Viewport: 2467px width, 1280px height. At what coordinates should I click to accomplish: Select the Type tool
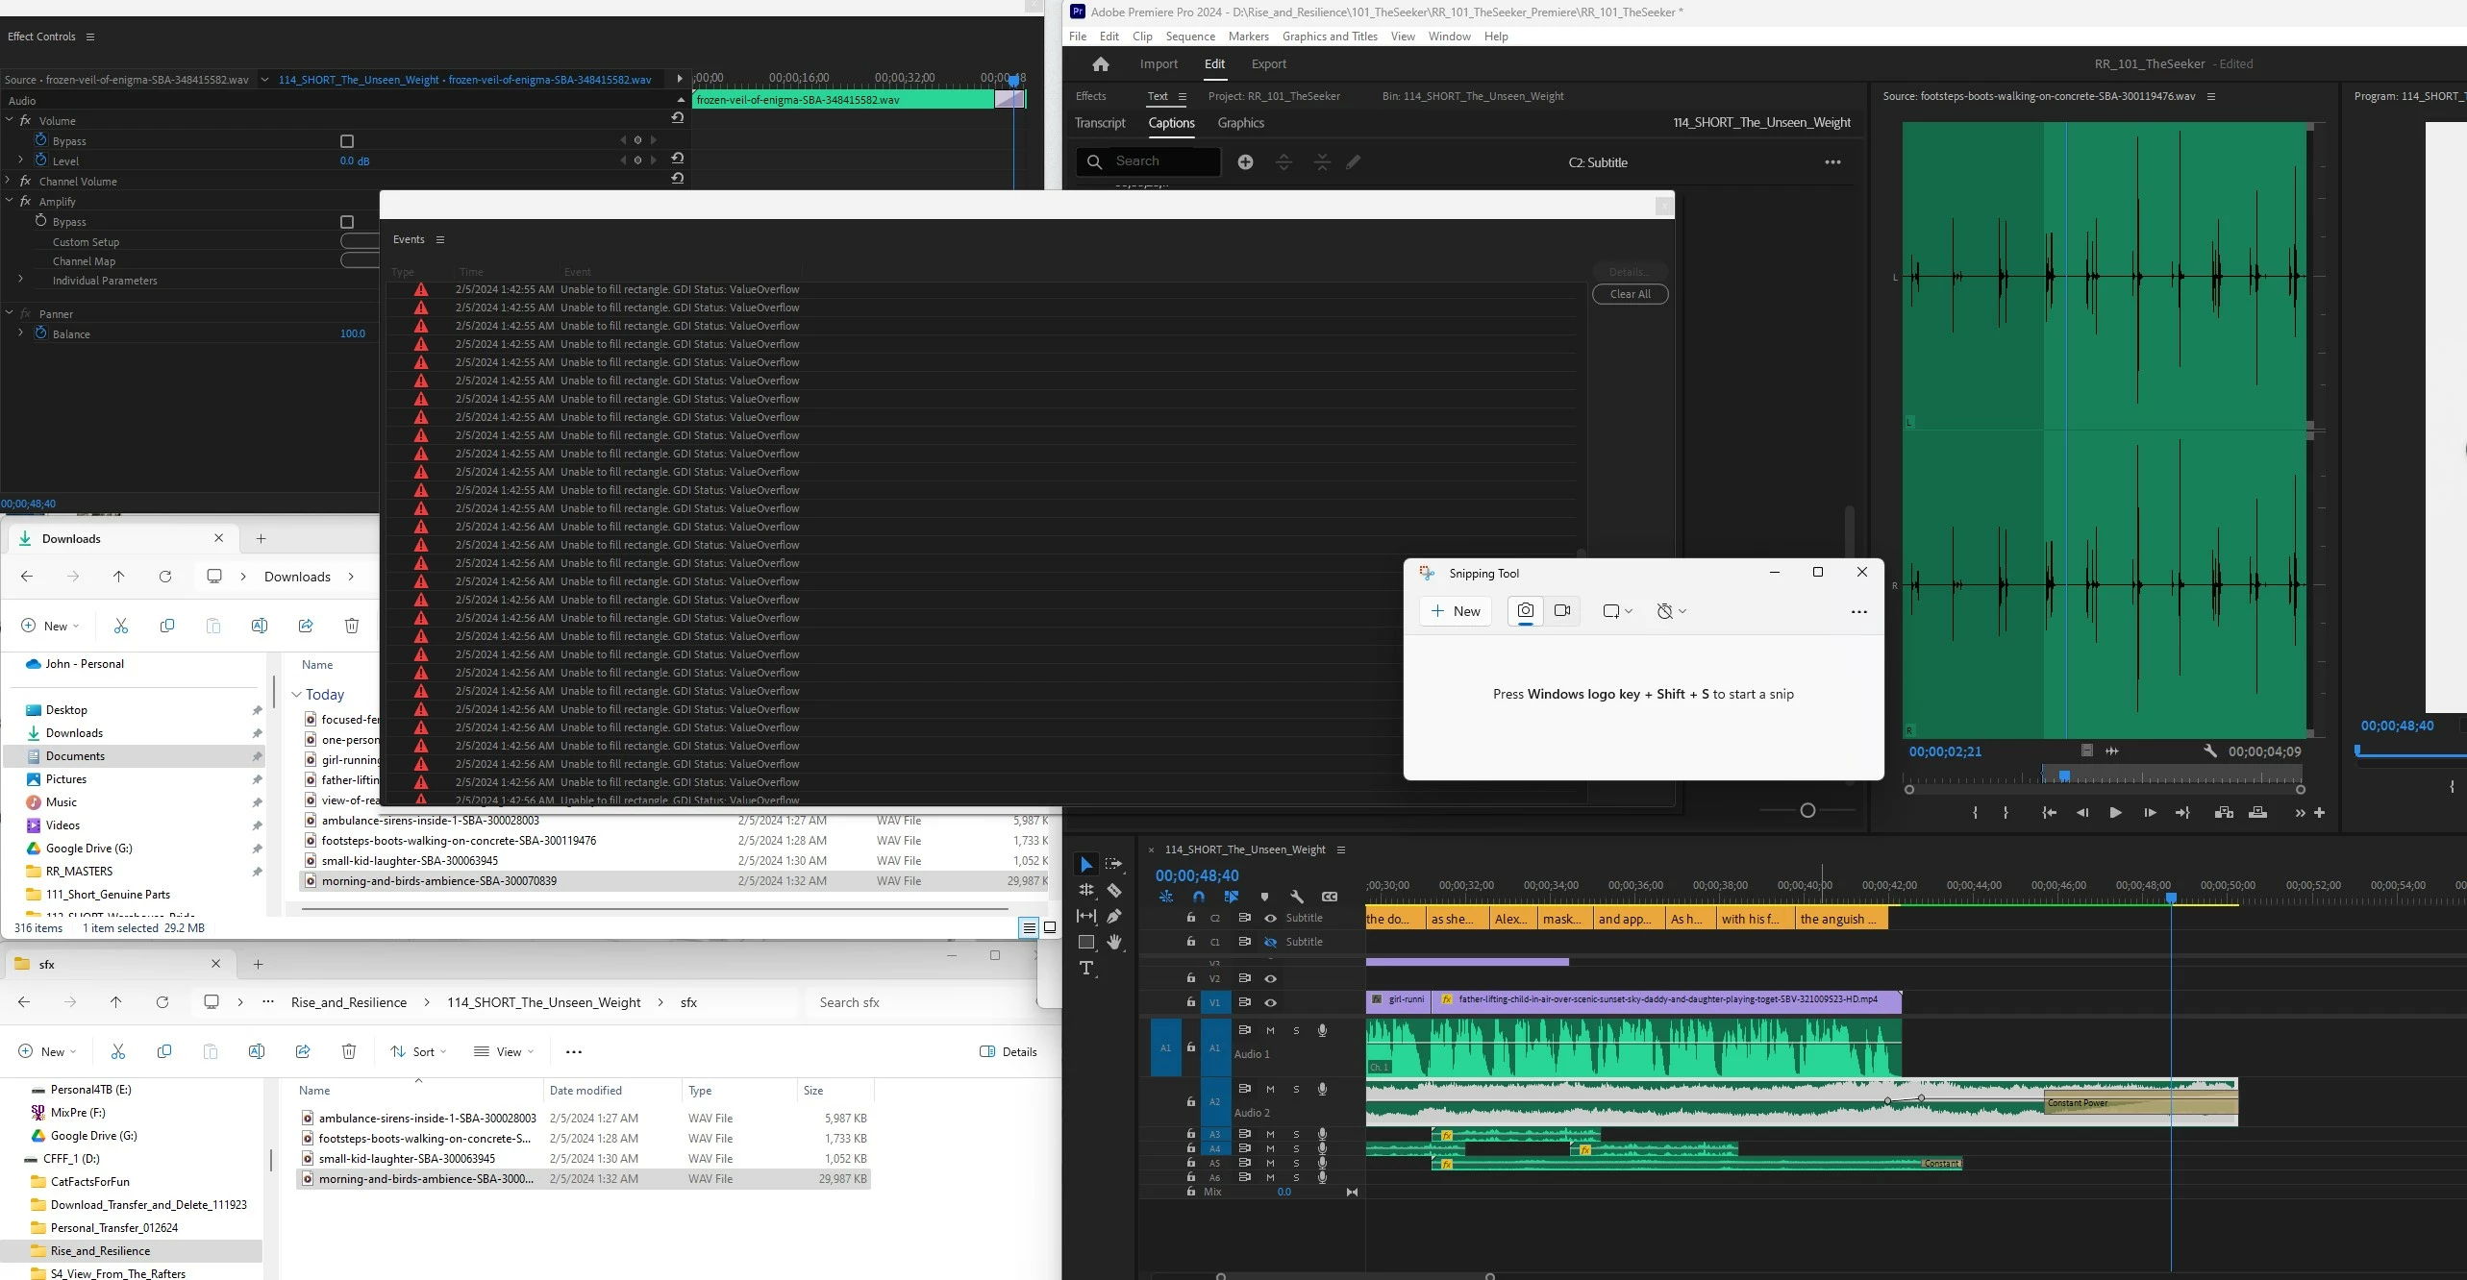(x=1086, y=969)
